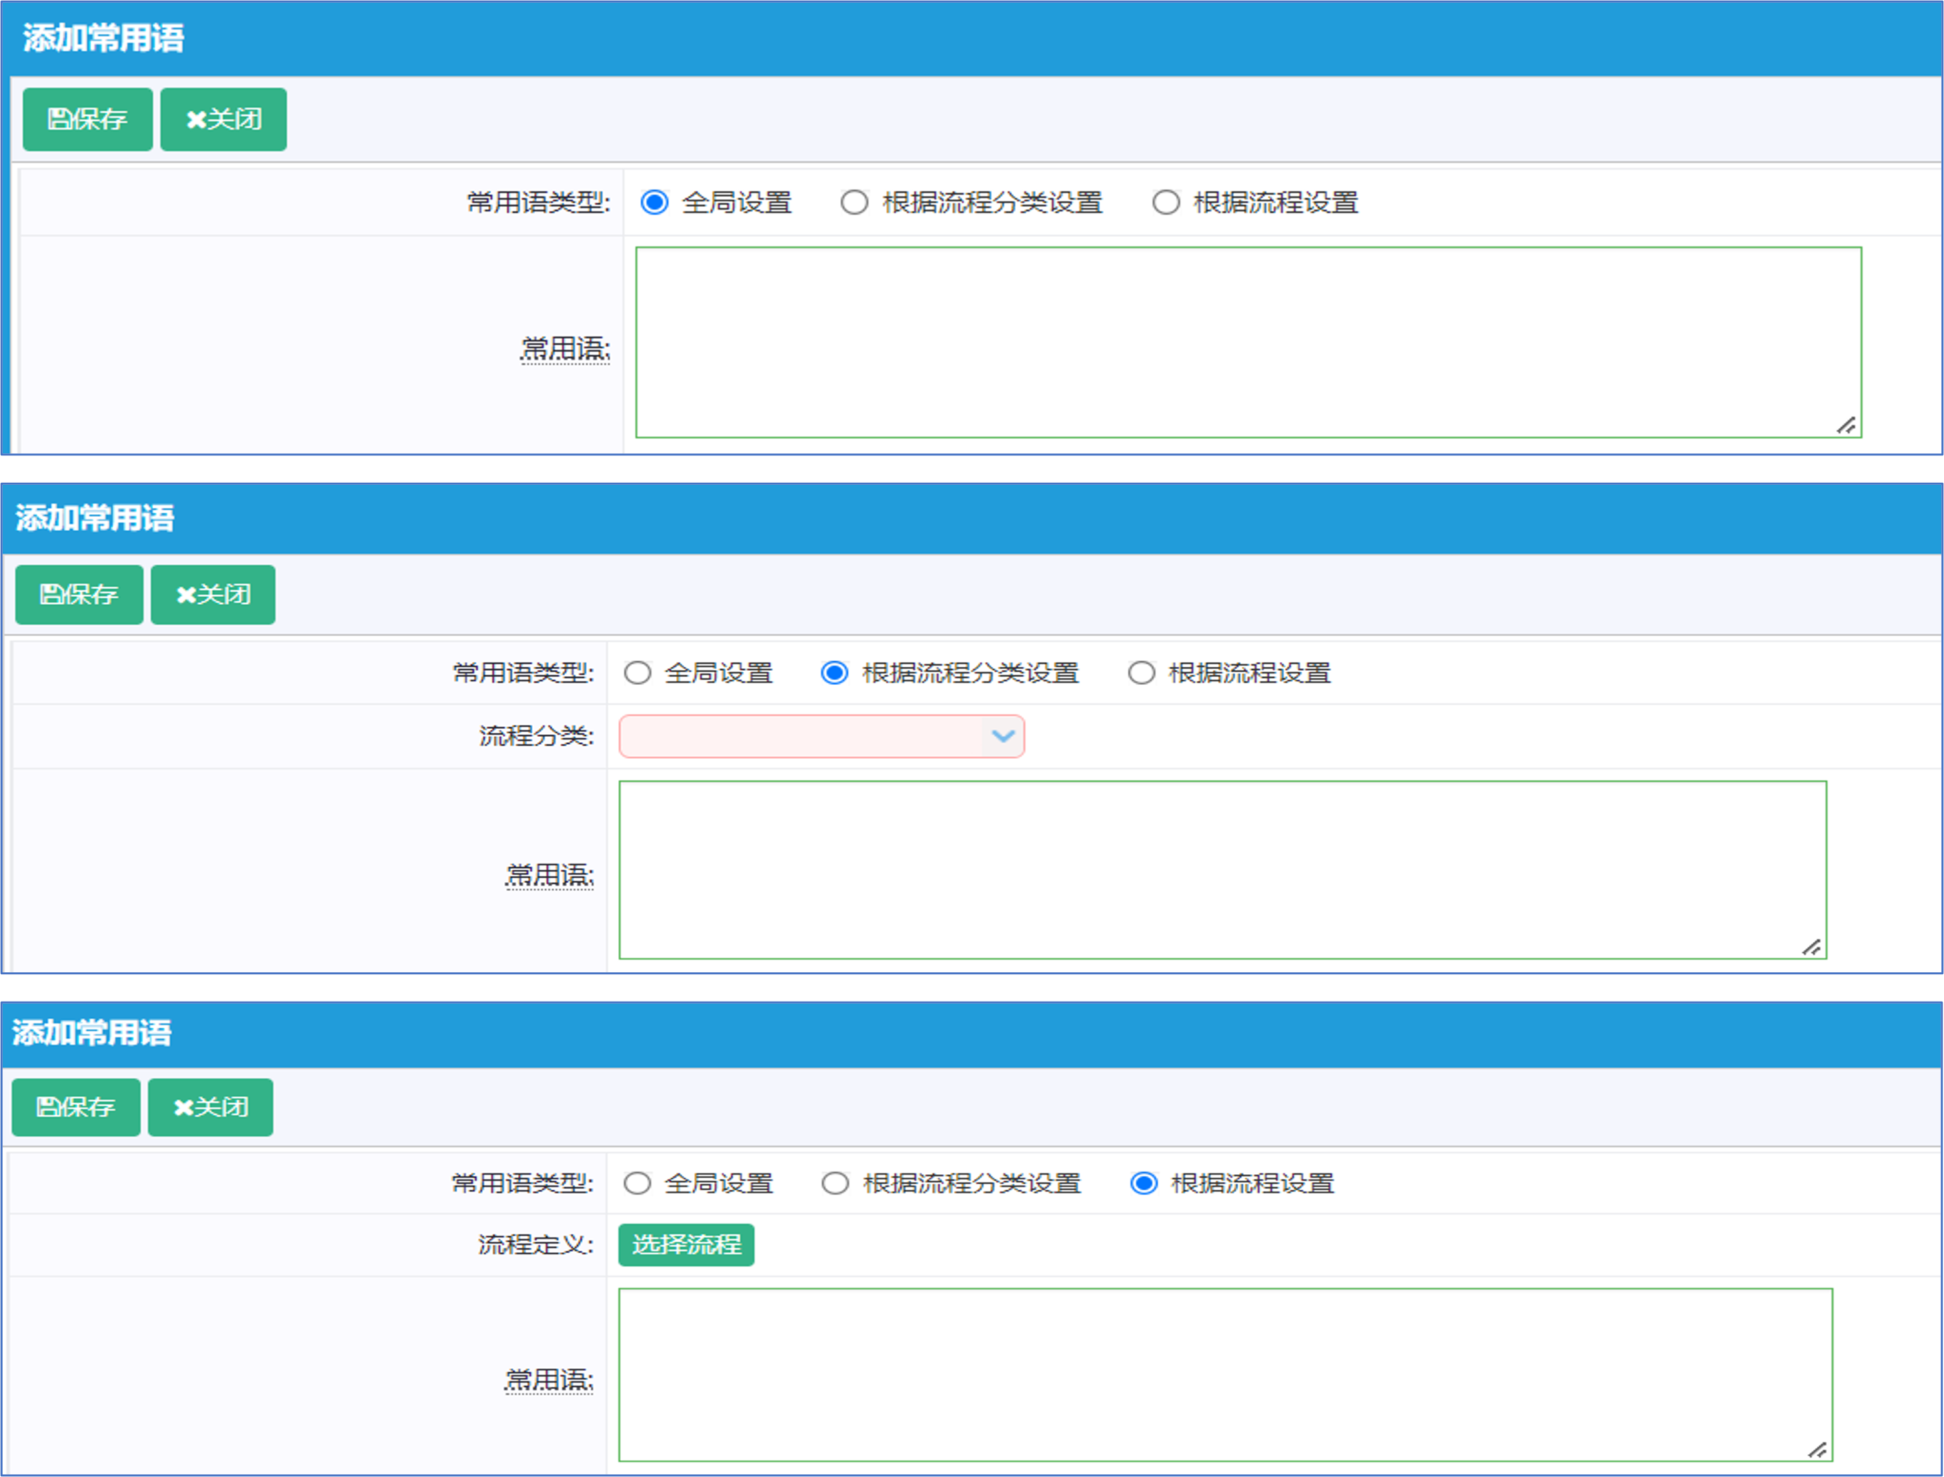Click resize handle of top phrase textarea
The width and height of the screenshot is (1944, 1477).
click(1845, 425)
